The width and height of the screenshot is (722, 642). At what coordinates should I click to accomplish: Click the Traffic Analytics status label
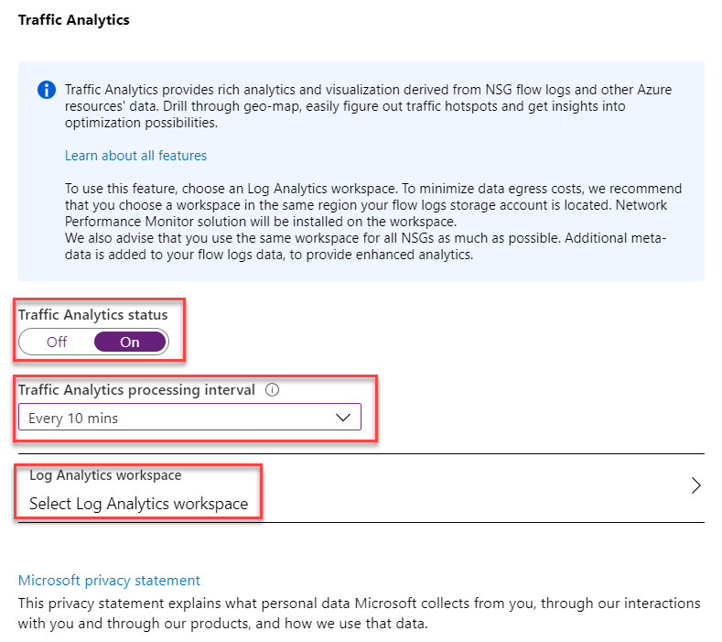tap(93, 315)
